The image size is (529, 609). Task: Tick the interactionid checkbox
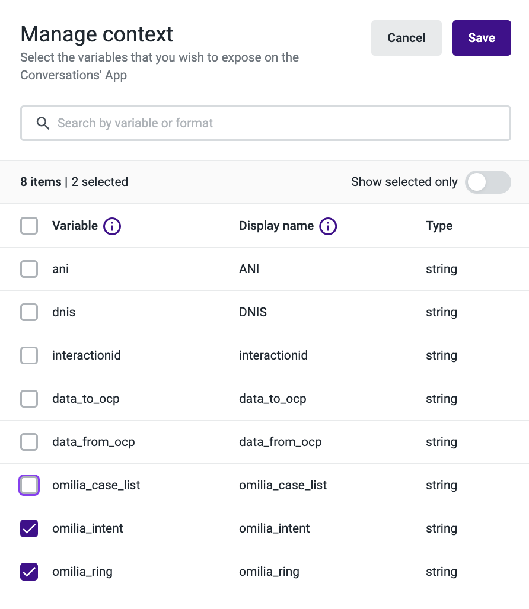29,355
